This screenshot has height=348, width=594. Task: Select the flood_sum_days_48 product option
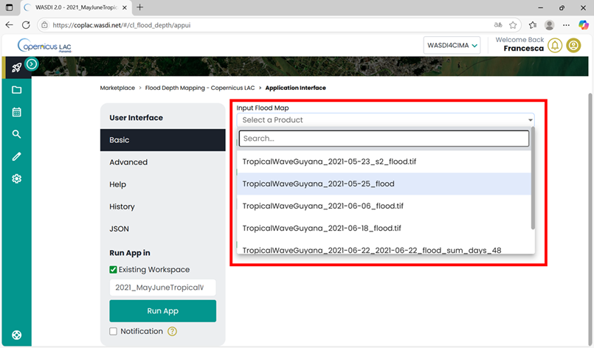[384, 247]
